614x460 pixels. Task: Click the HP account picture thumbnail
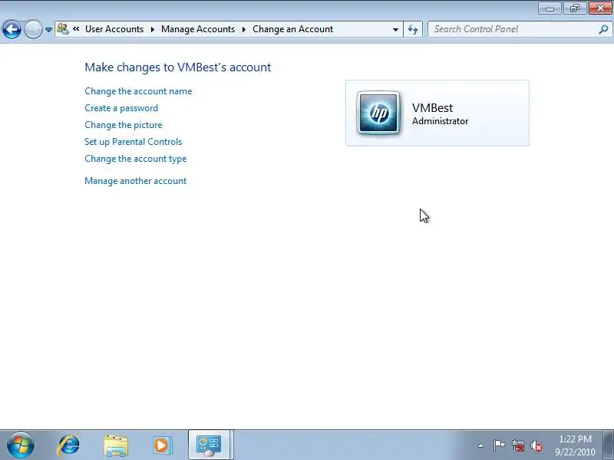click(x=378, y=113)
